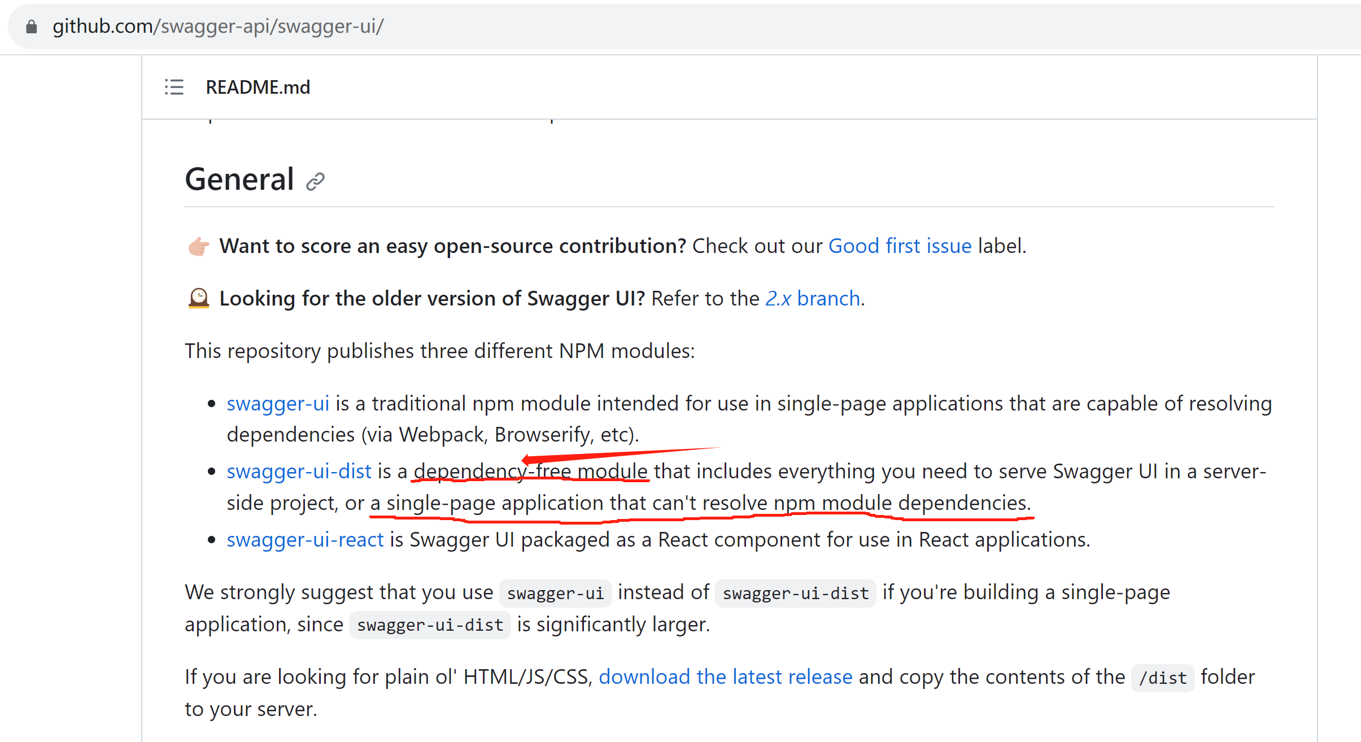Click the inline code swagger-ui-dist after 'application, since'
Viewport: 1361px width, 742px height.
pos(430,625)
